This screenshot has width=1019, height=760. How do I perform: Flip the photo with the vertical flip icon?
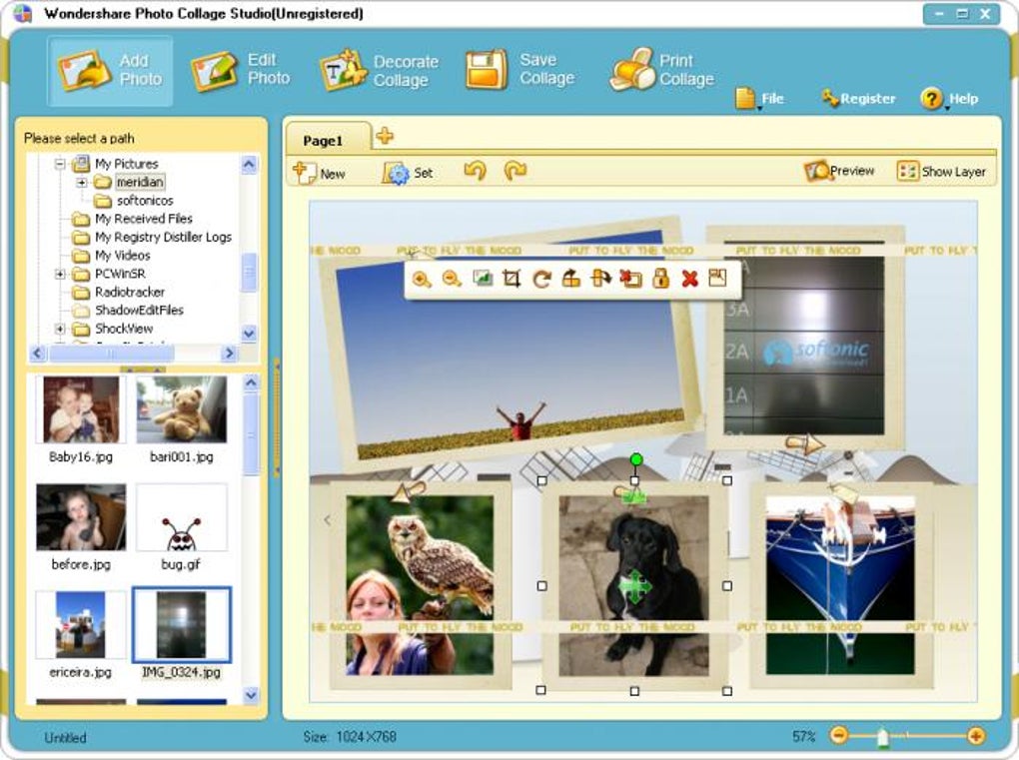pos(570,280)
